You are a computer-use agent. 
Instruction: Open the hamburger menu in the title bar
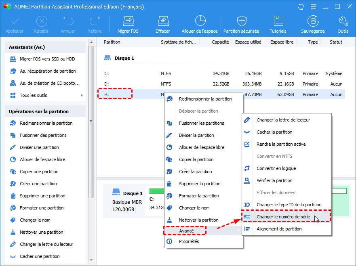313,7
